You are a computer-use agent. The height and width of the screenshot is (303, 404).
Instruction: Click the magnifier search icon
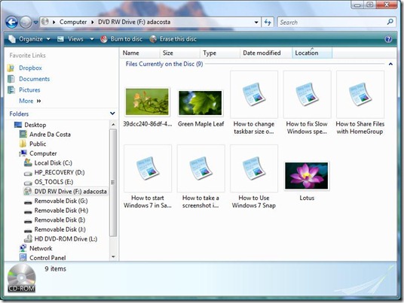coord(390,22)
